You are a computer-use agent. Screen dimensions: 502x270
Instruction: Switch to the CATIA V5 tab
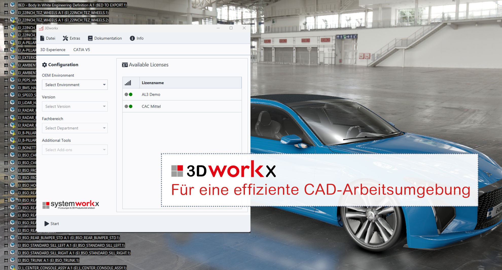click(82, 50)
